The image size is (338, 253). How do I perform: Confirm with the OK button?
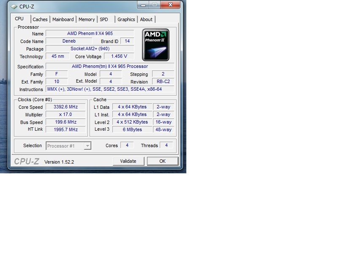click(163, 161)
